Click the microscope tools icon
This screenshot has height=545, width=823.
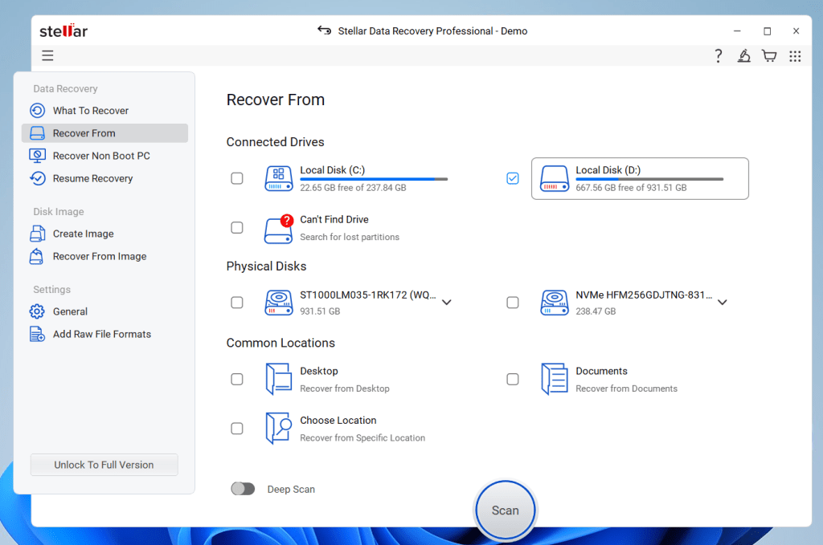[x=743, y=55]
